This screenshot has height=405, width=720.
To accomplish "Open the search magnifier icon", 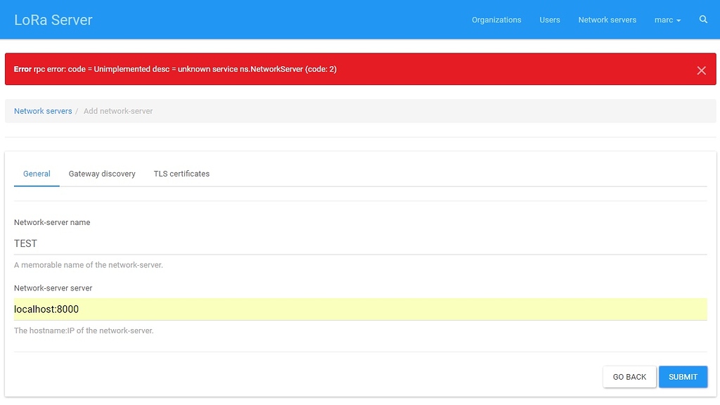I will (703, 19).
